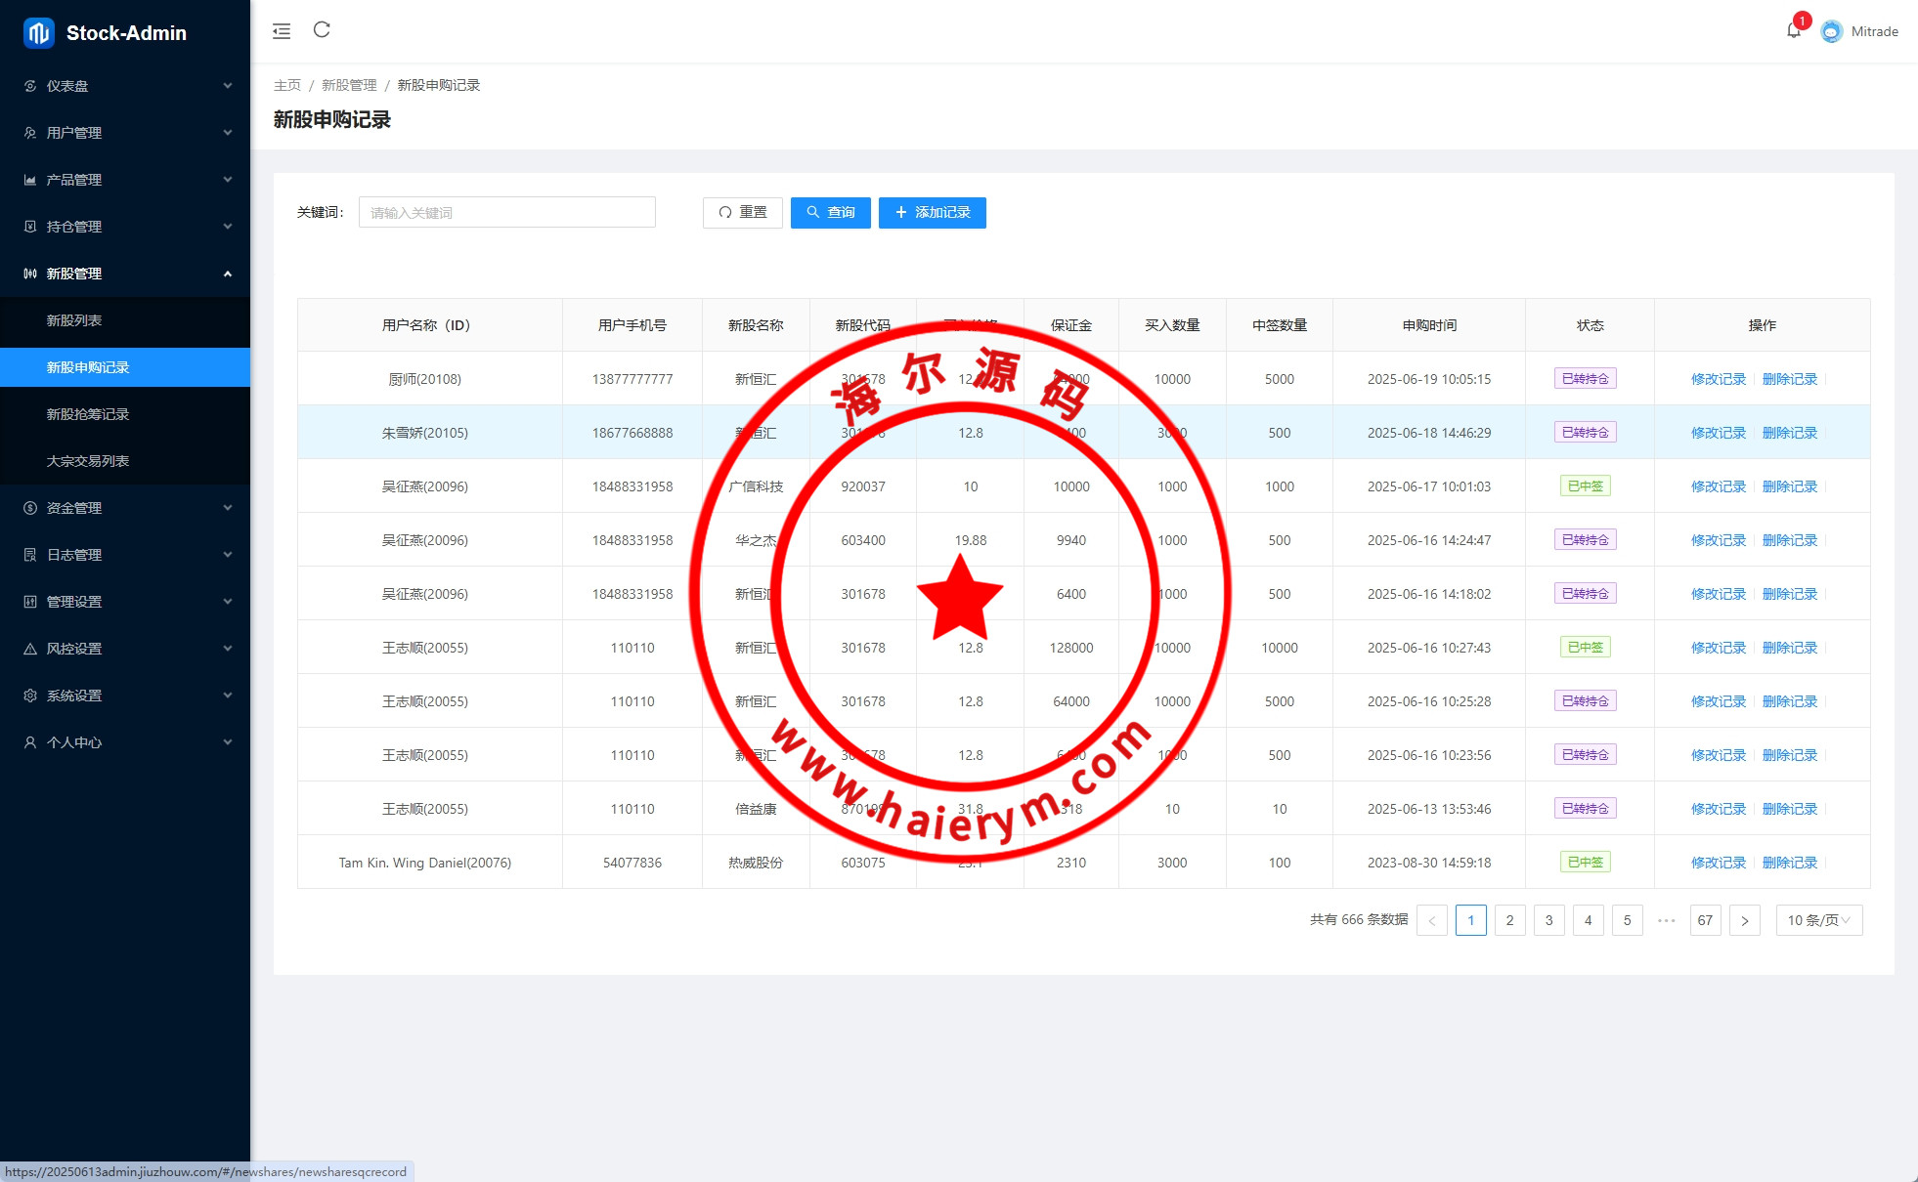Open the notification bell

point(1794,31)
